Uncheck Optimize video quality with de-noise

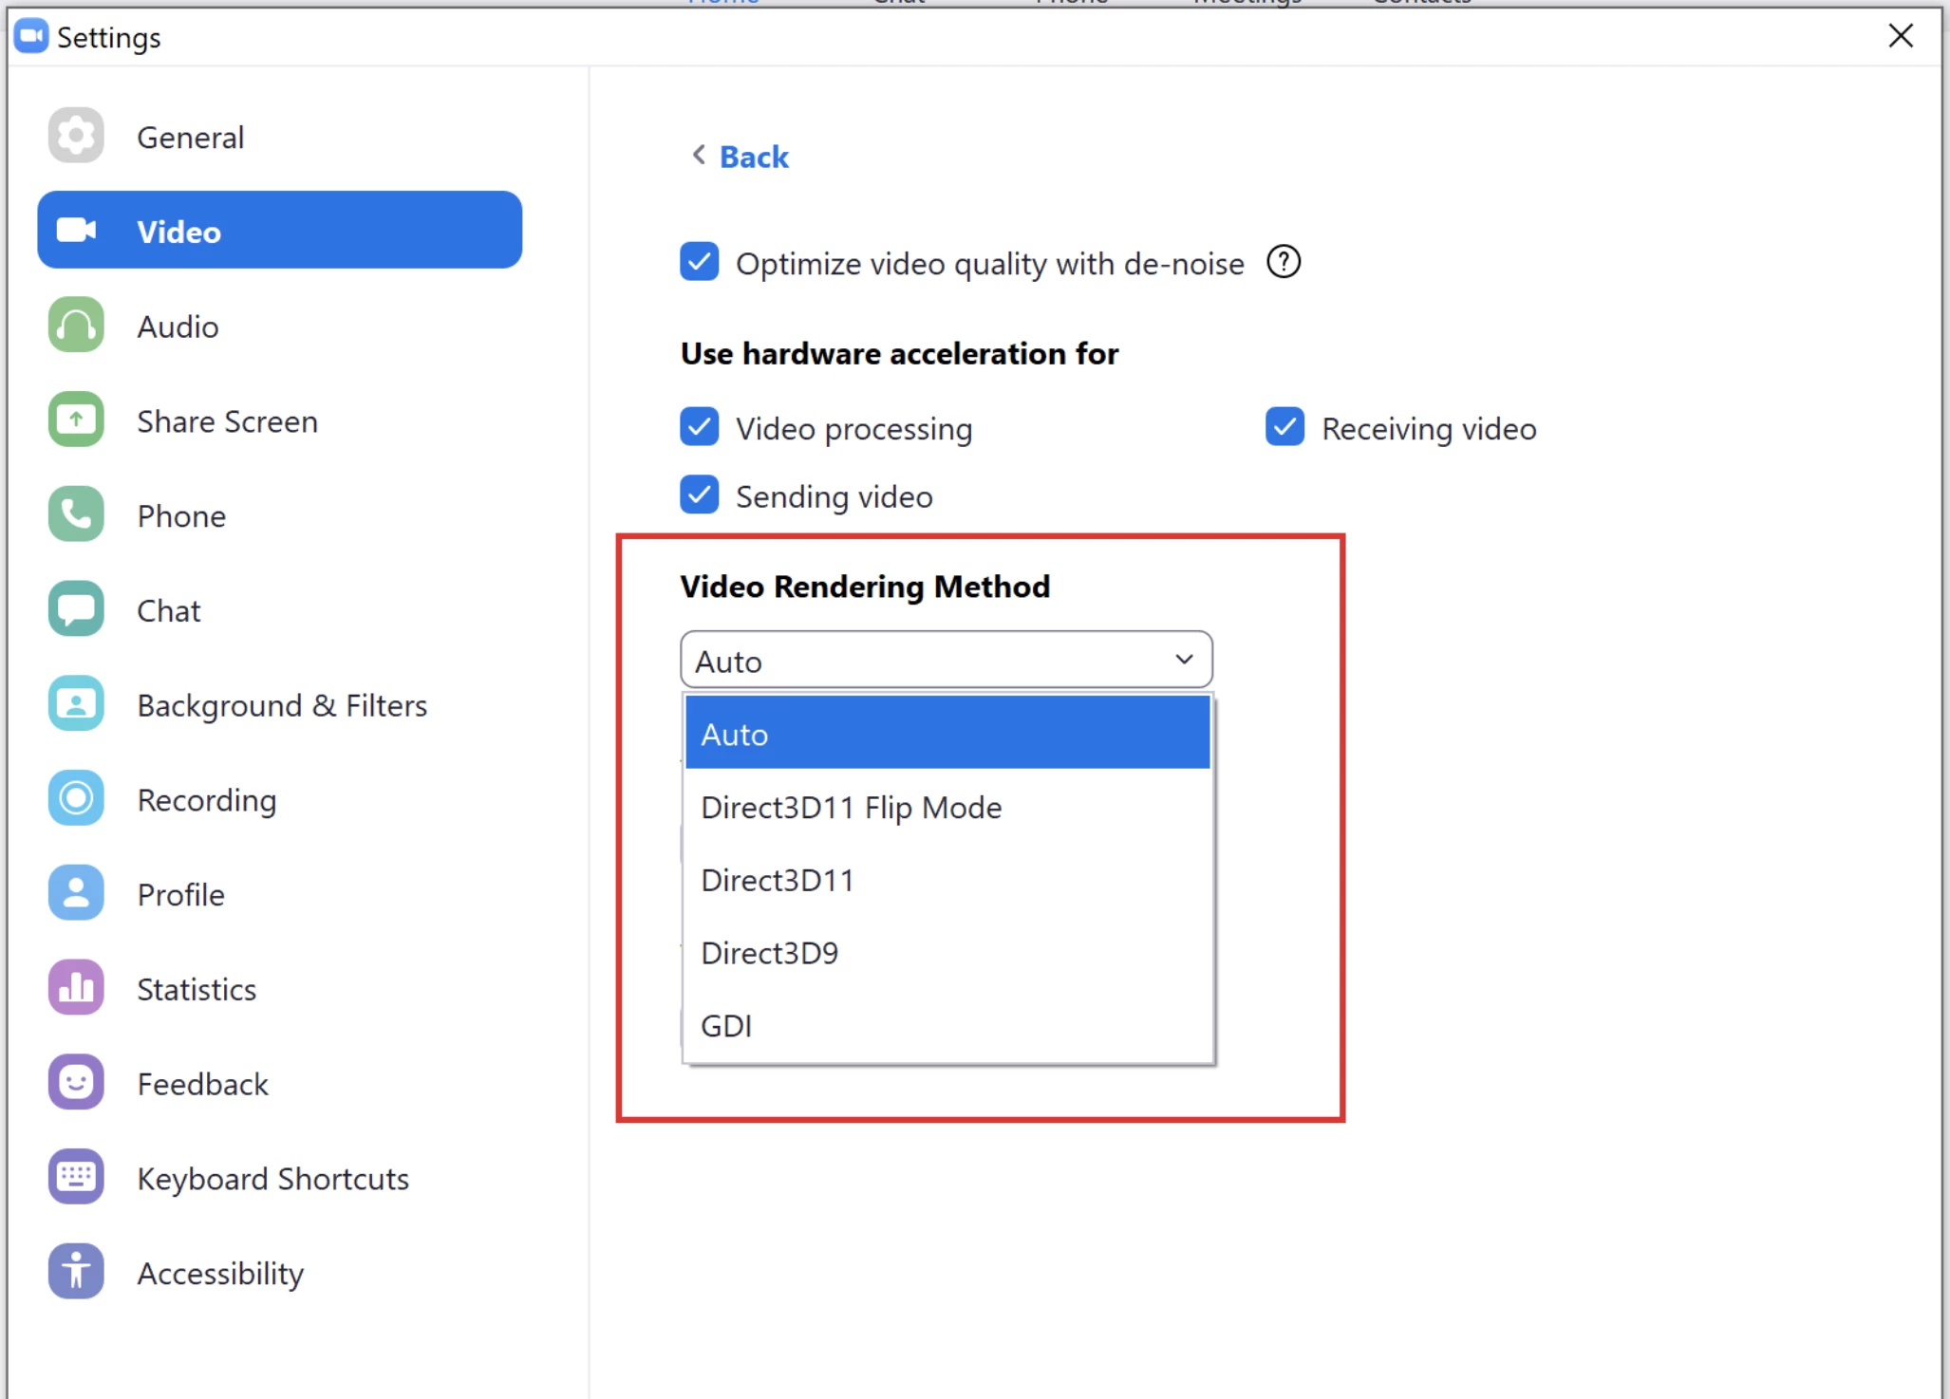(x=700, y=262)
